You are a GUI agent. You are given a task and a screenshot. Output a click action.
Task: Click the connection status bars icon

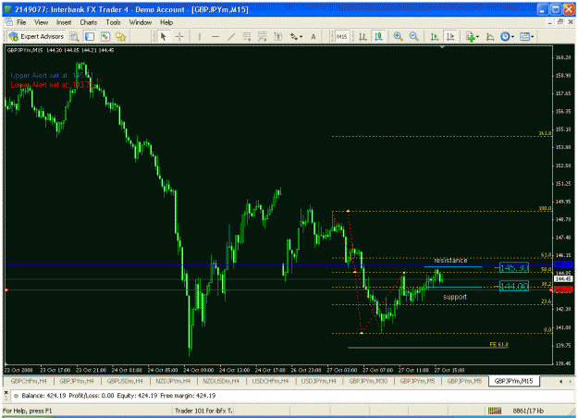point(495,411)
